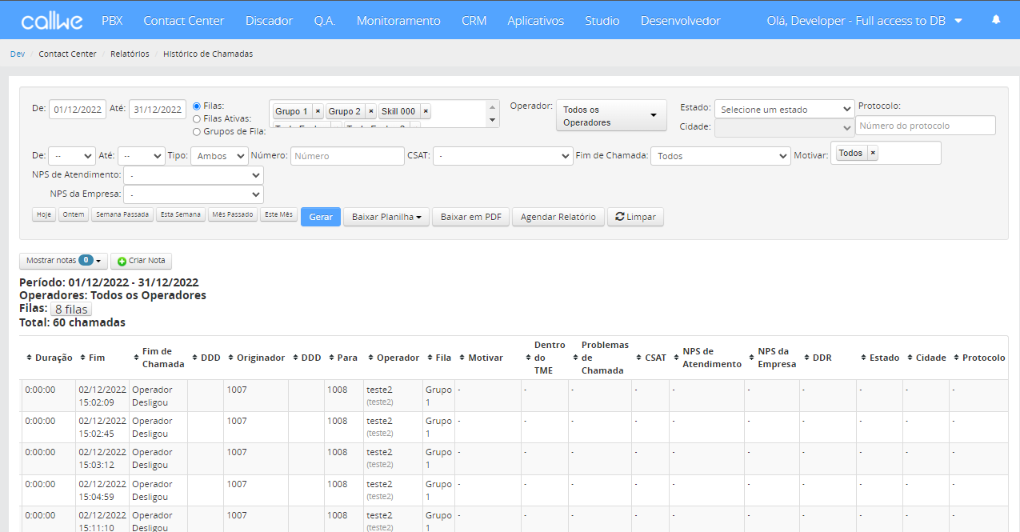Image resolution: width=1020 pixels, height=532 pixels.
Task: Sort by Operador column
Action: click(x=394, y=358)
